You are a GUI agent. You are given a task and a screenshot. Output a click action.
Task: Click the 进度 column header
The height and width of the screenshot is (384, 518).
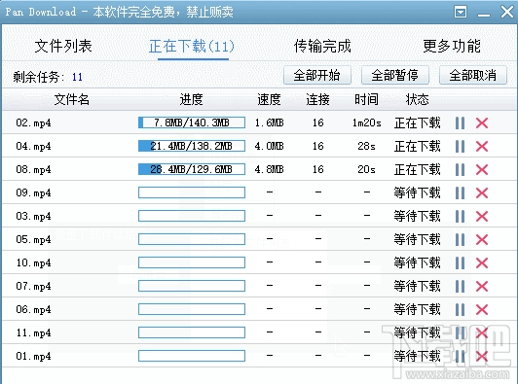[x=191, y=99]
